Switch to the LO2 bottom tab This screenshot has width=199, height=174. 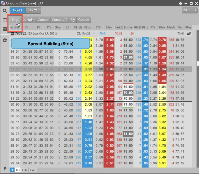tap(25, 170)
